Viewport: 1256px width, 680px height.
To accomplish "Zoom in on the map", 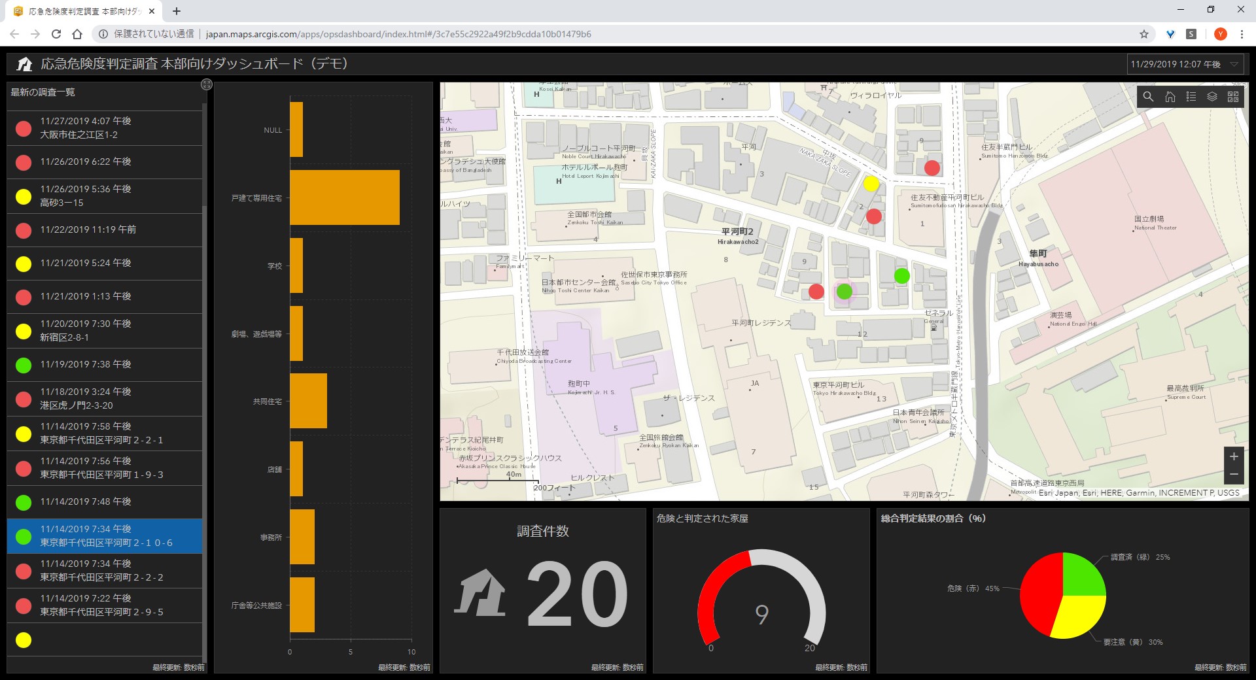I will [x=1234, y=456].
